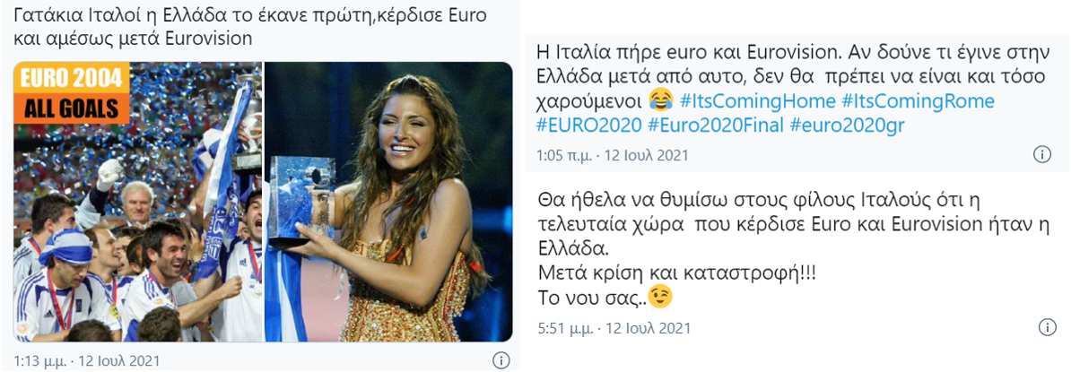Open info icon on the 1:05 π.μ. tweet

1041,155
